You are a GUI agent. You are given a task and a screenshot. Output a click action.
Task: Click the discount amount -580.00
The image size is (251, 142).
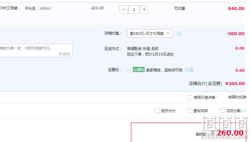tap(235, 33)
